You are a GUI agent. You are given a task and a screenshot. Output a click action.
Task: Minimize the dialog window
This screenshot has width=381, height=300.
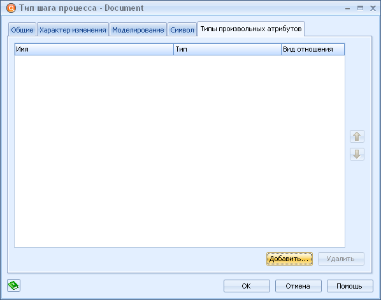click(x=347, y=8)
